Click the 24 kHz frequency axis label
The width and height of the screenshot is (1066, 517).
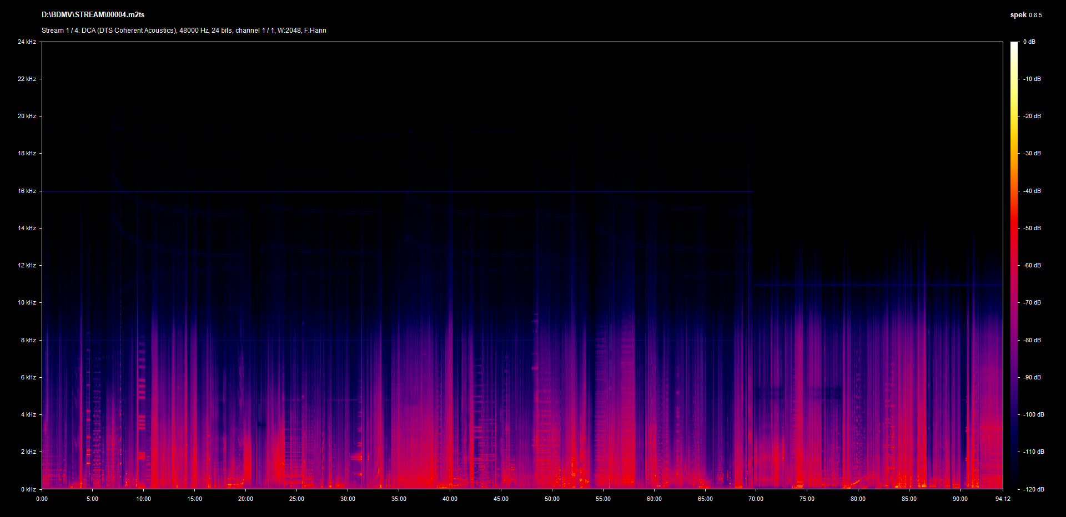[x=27, y=42]
